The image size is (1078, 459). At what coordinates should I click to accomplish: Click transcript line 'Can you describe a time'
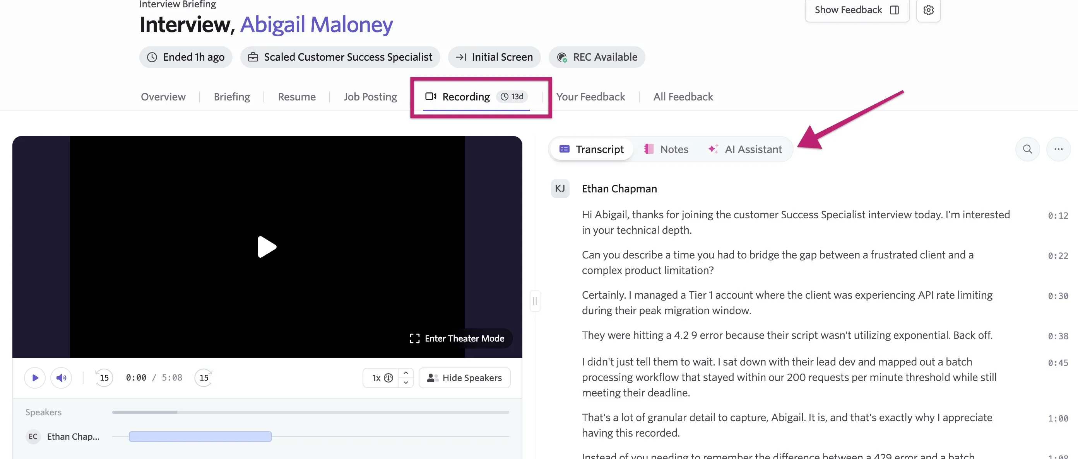pos(777,262)
